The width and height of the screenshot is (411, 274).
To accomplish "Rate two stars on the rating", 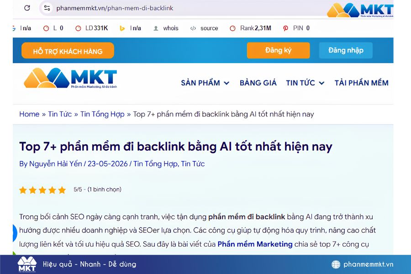I will [33, 190].
